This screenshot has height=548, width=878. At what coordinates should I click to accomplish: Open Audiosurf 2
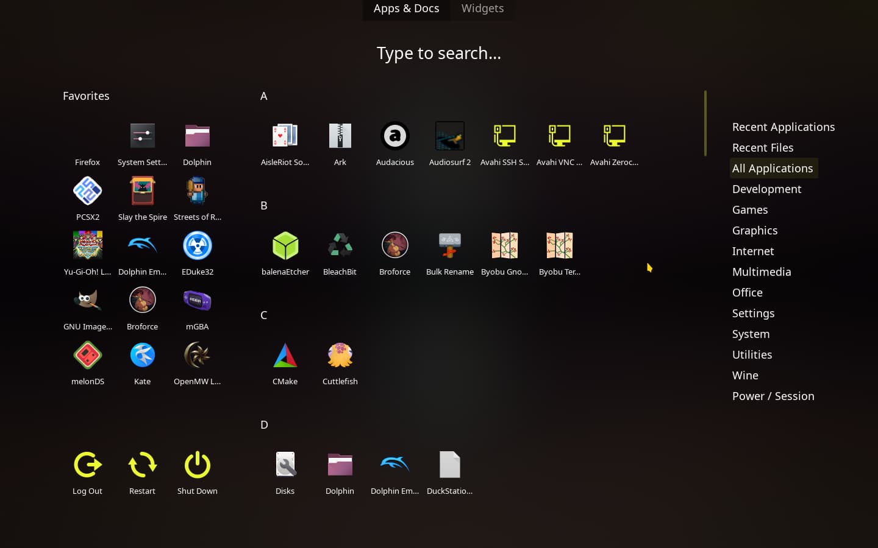click(x=449, y=144)
